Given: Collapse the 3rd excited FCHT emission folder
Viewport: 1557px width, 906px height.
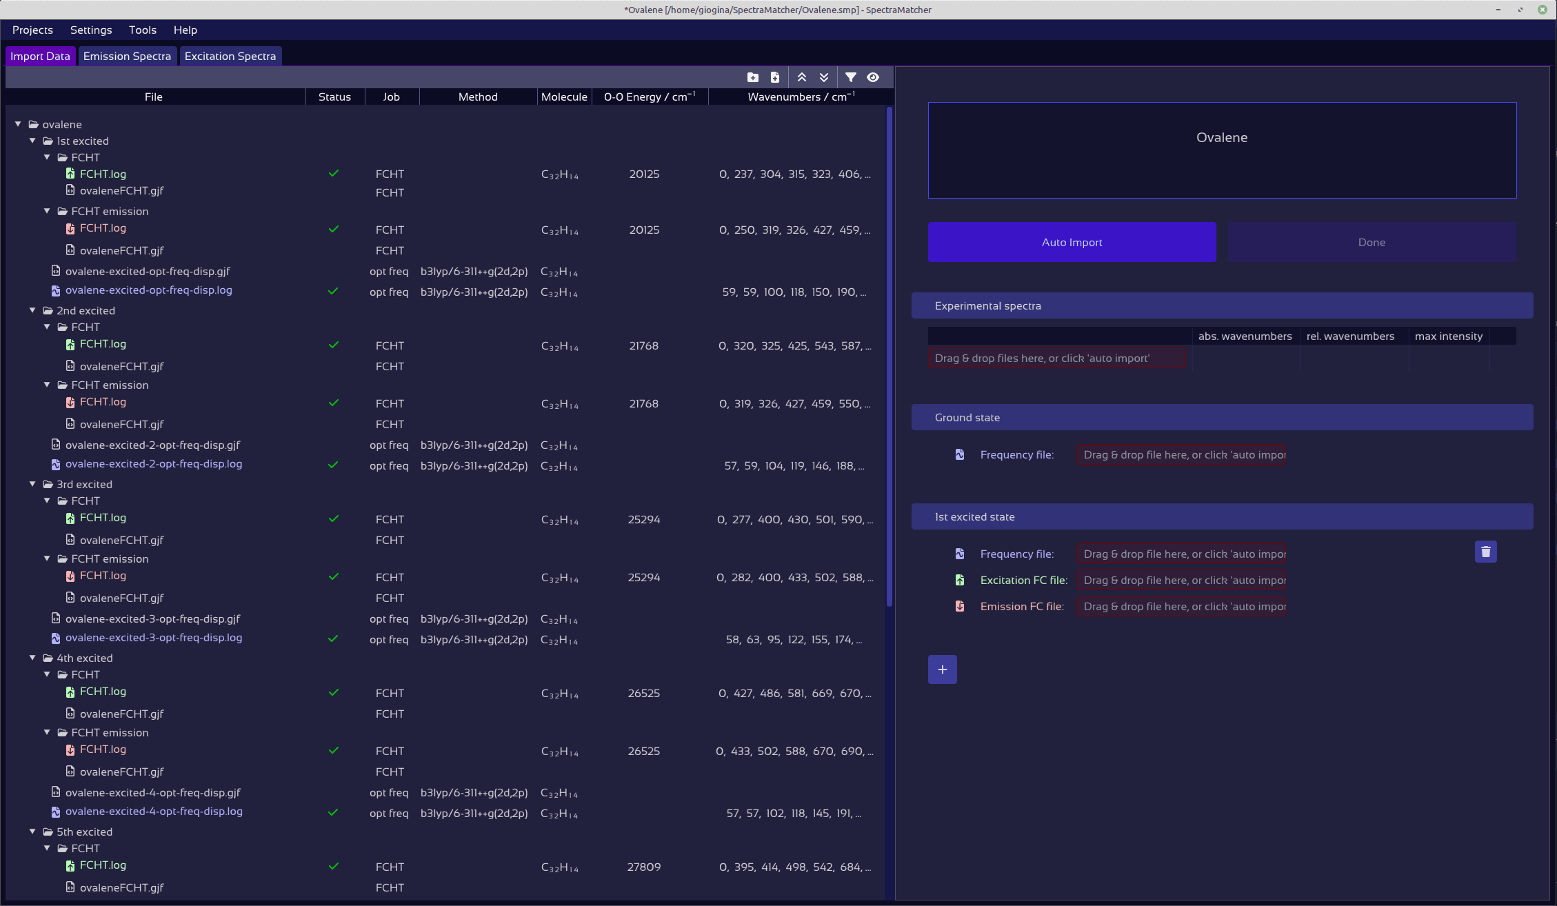Looking at the screenshot, I should click(x=47, y=558).
